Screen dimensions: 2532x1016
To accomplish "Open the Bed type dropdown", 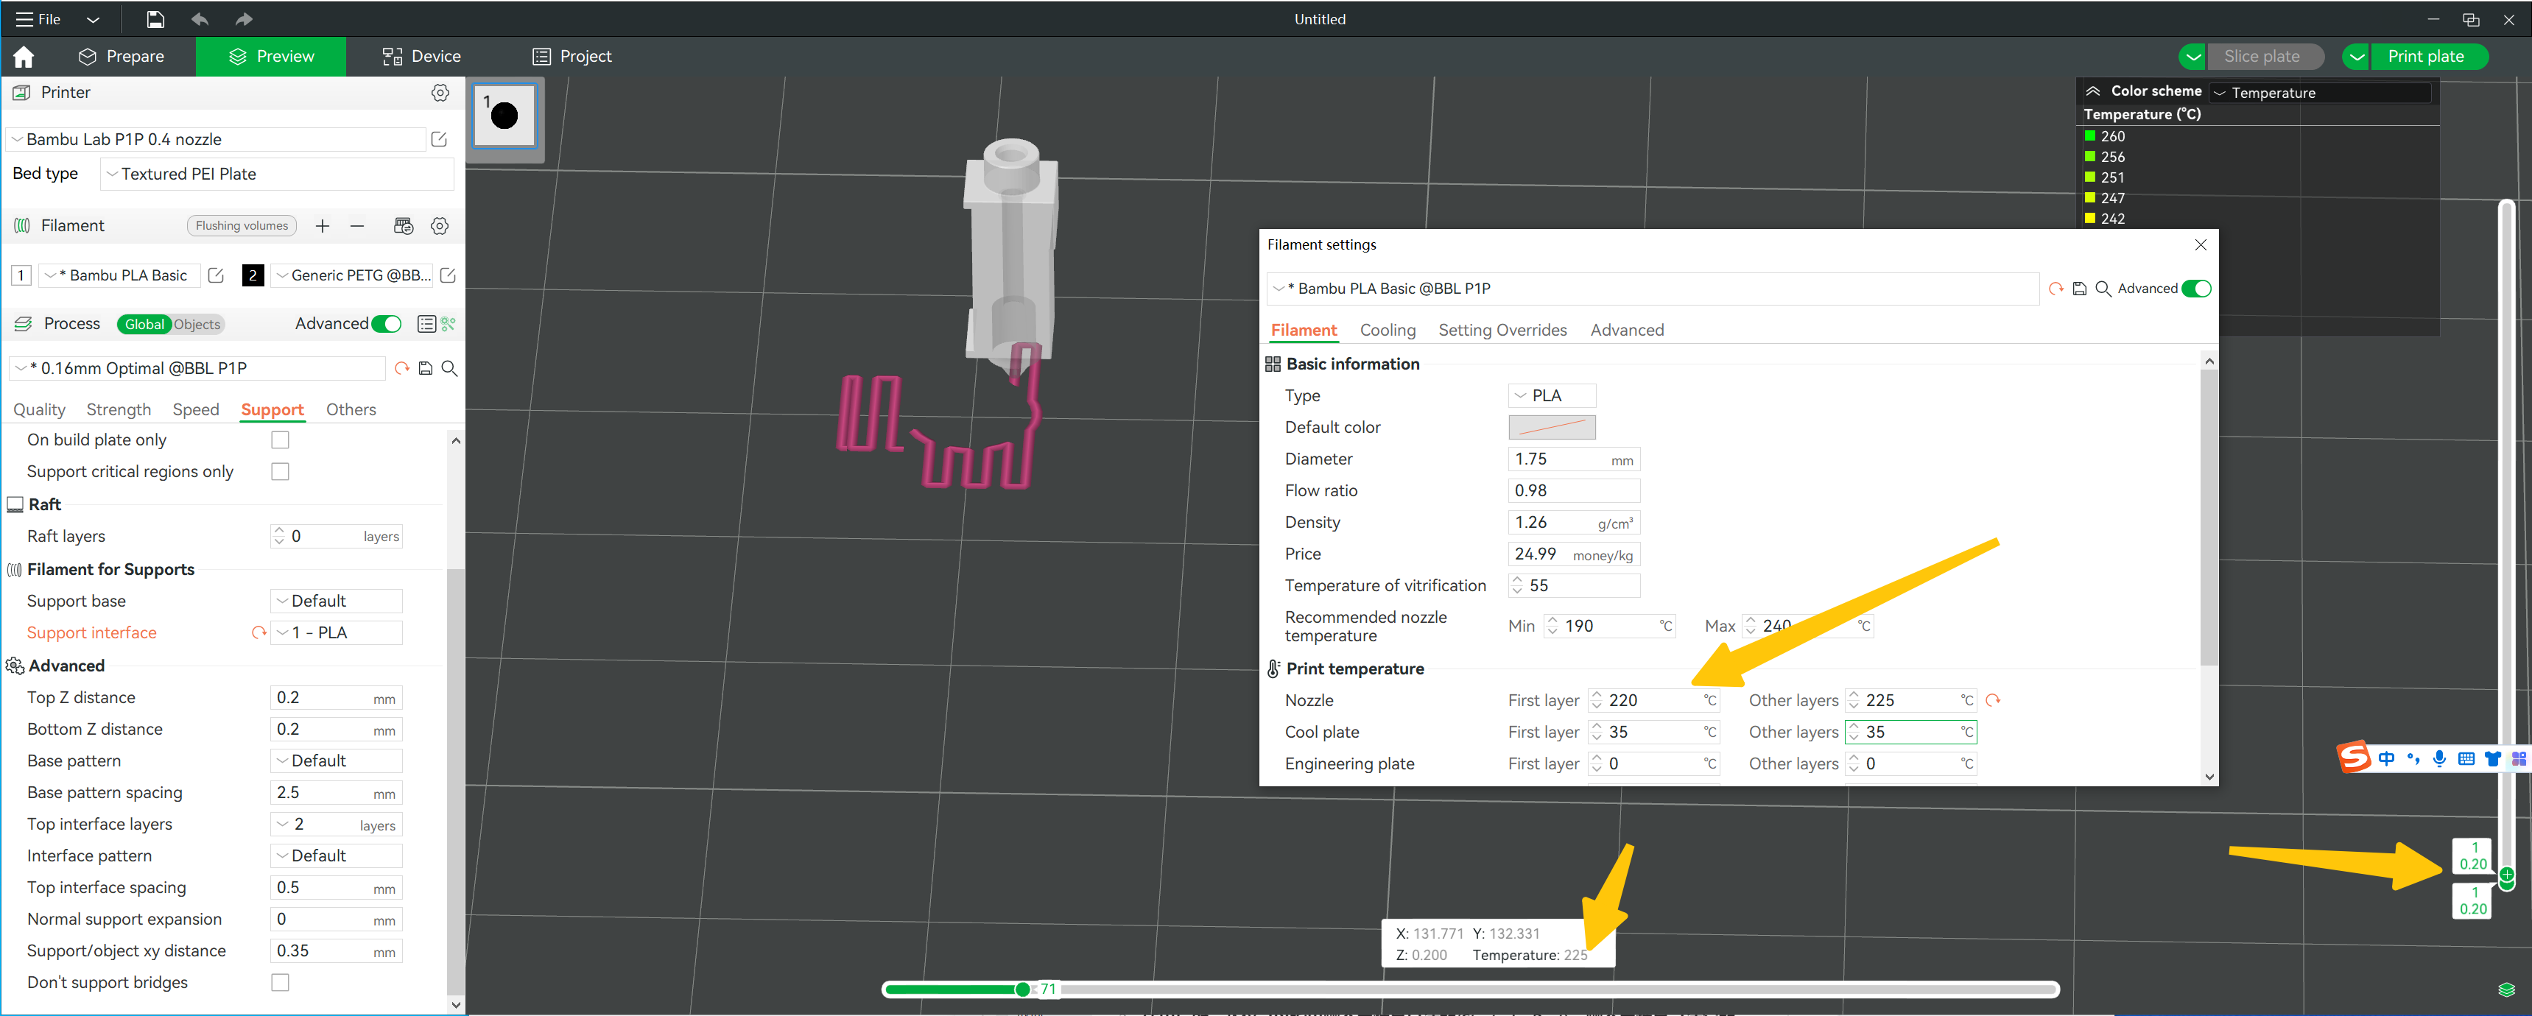I will pyautogui.click(x=276, y=173).
